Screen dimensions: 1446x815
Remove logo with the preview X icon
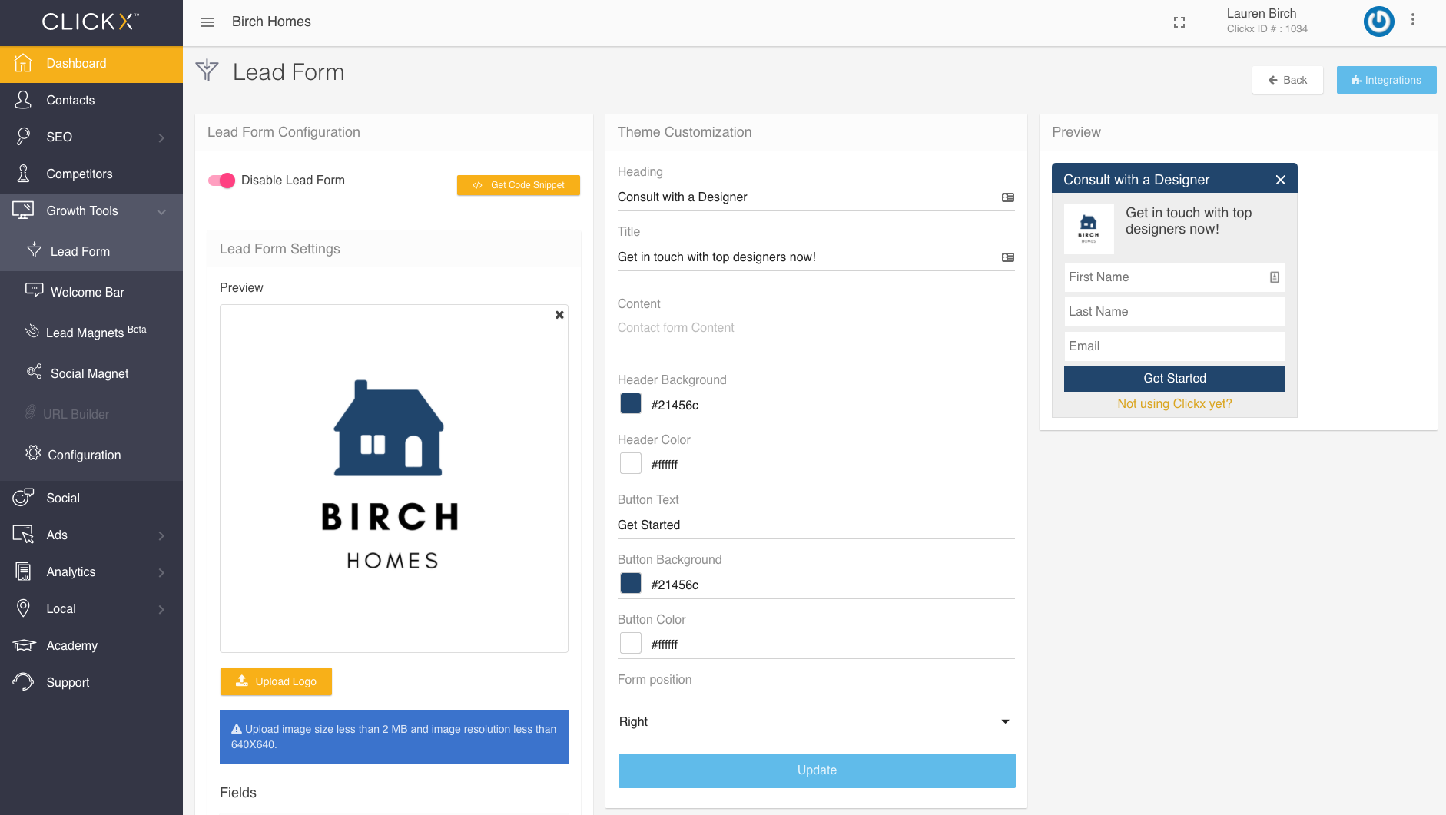click(559, 315)
